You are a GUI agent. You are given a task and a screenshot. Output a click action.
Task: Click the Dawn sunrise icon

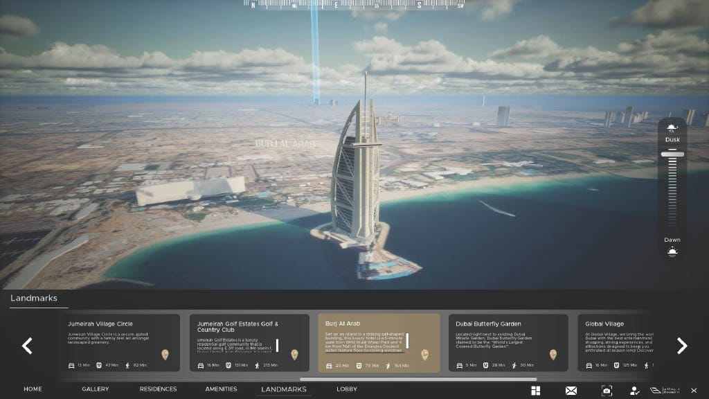[672, 251]
